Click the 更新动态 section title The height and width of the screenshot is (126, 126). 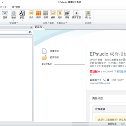pyautogui.click(x=98, y=98)
